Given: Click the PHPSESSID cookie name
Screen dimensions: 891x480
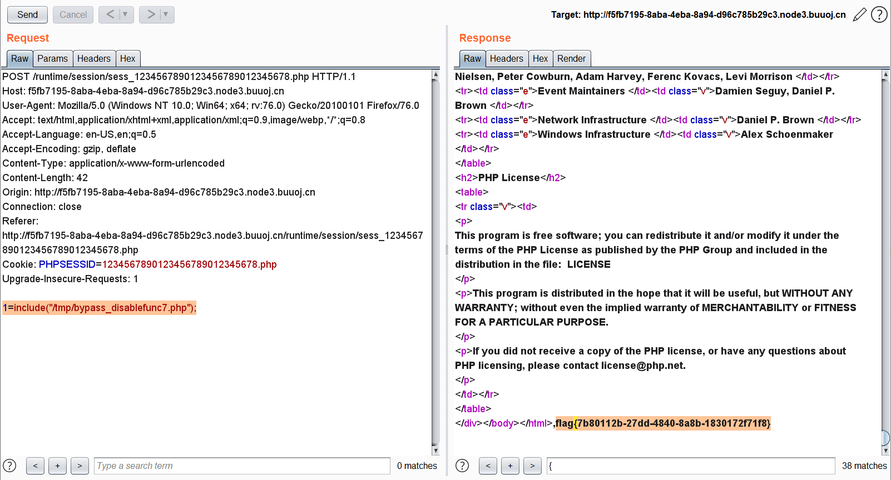Looking at the screenshot, I should tap(67, 264).
